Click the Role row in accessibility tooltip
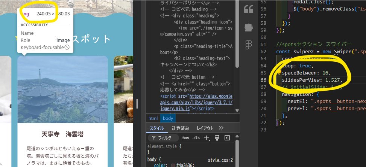Image resolution: width=366 pixels, height=167 pixels. coord(45,40)
